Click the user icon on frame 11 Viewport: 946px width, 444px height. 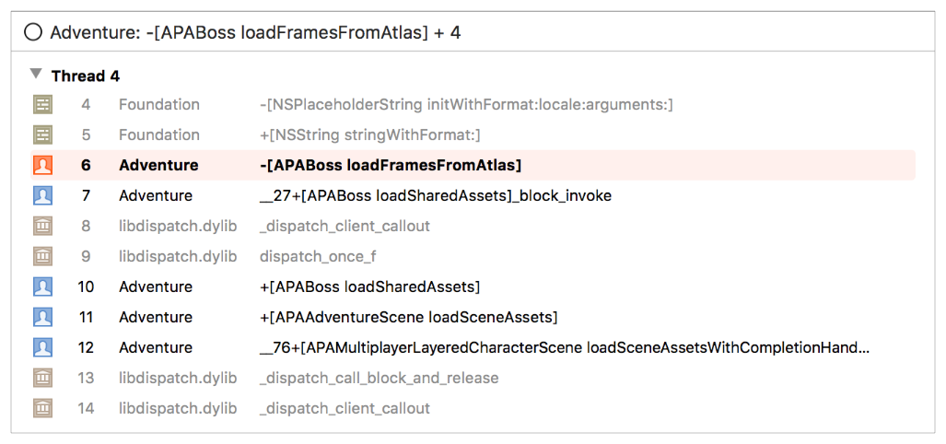pos(42,318)
